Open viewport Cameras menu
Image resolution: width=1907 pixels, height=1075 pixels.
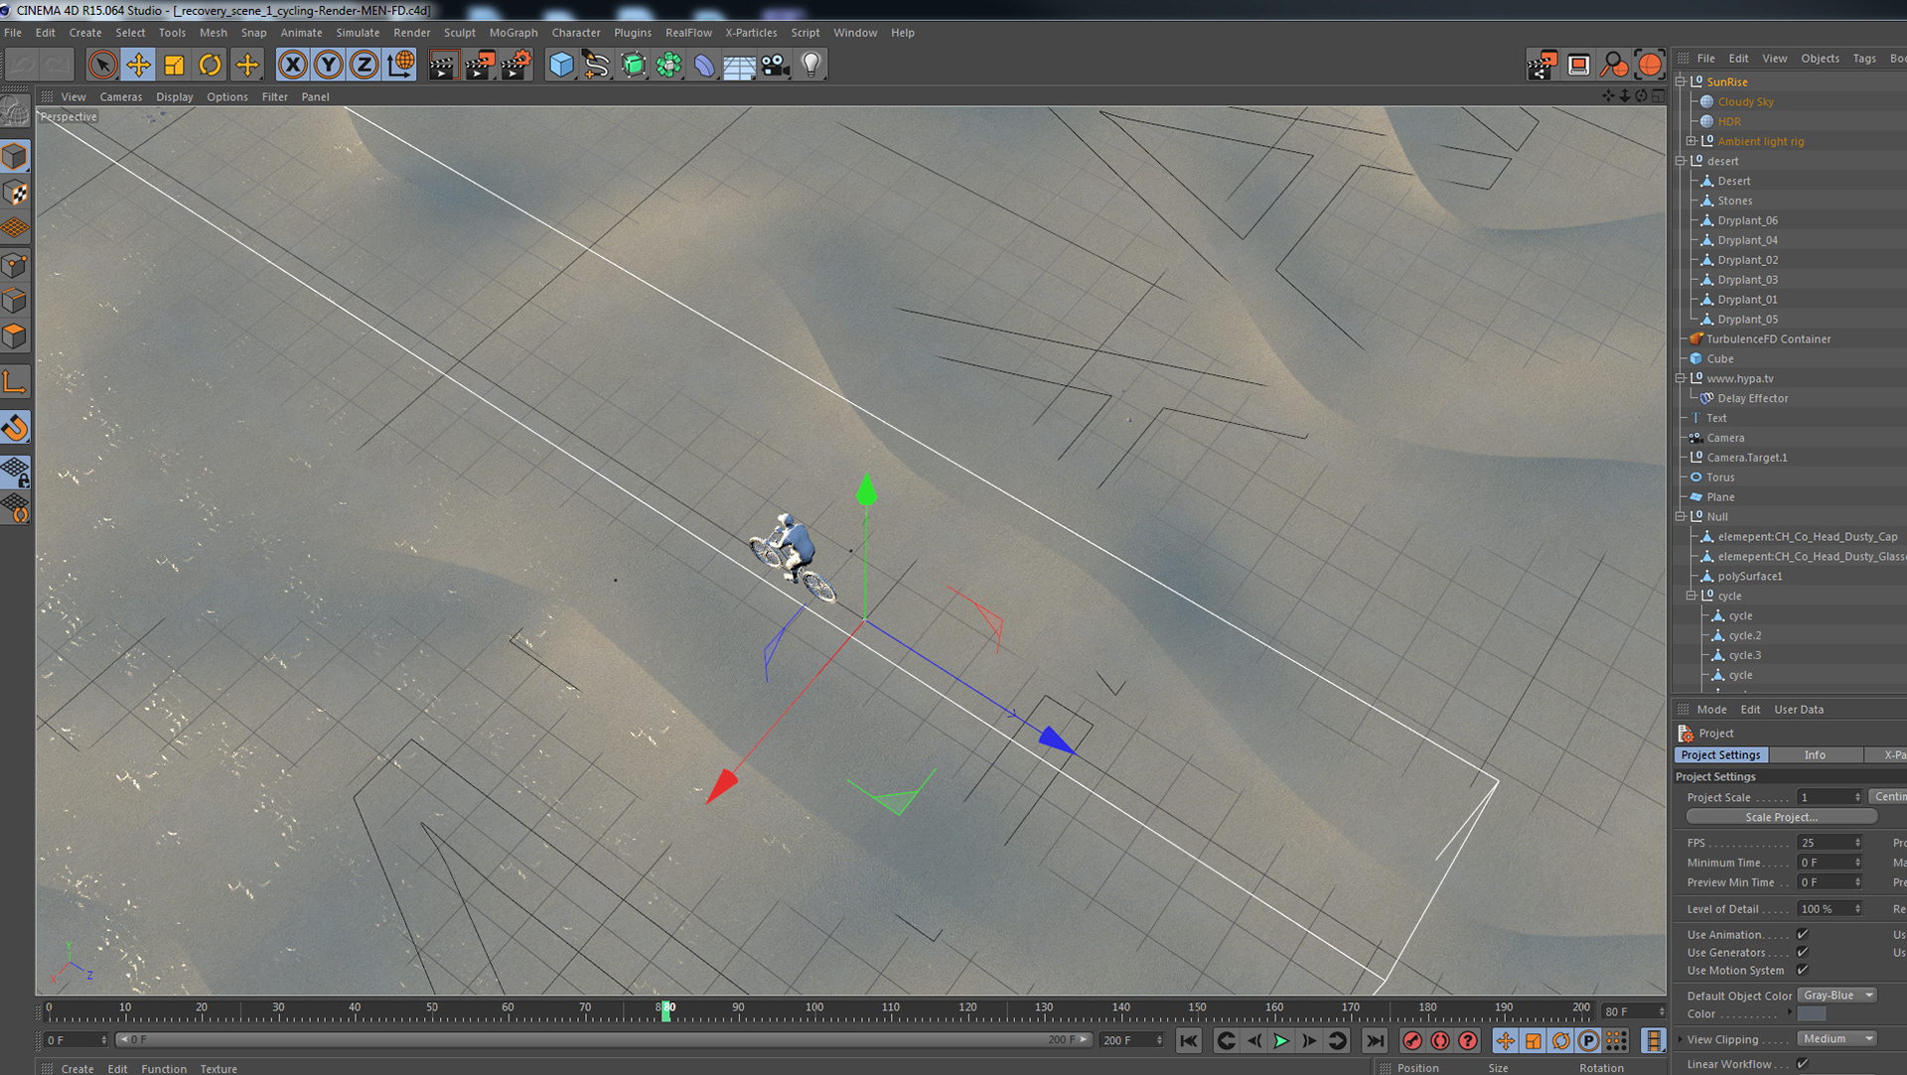121,97
